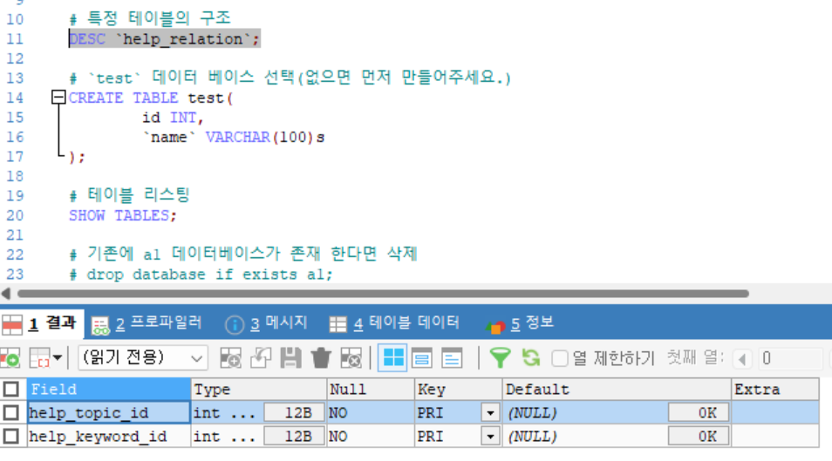Open Key dropdown in help_topic_id row
832x461 pixels.
tap(490, 413)
